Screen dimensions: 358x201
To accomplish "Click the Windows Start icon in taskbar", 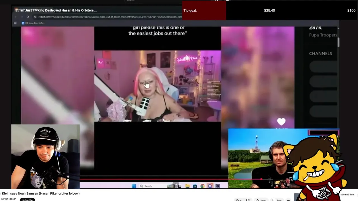I will [134, 186].
